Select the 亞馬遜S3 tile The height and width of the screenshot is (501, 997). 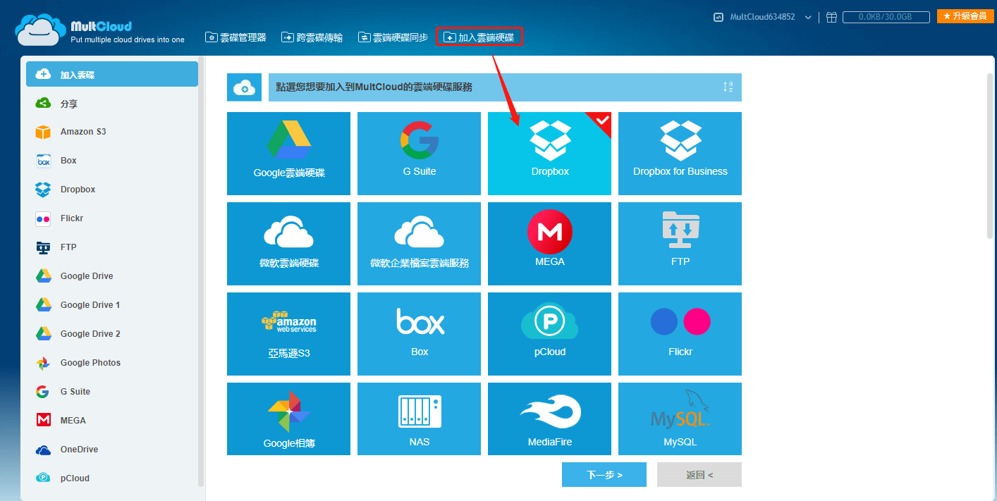[x=288, y=334]
